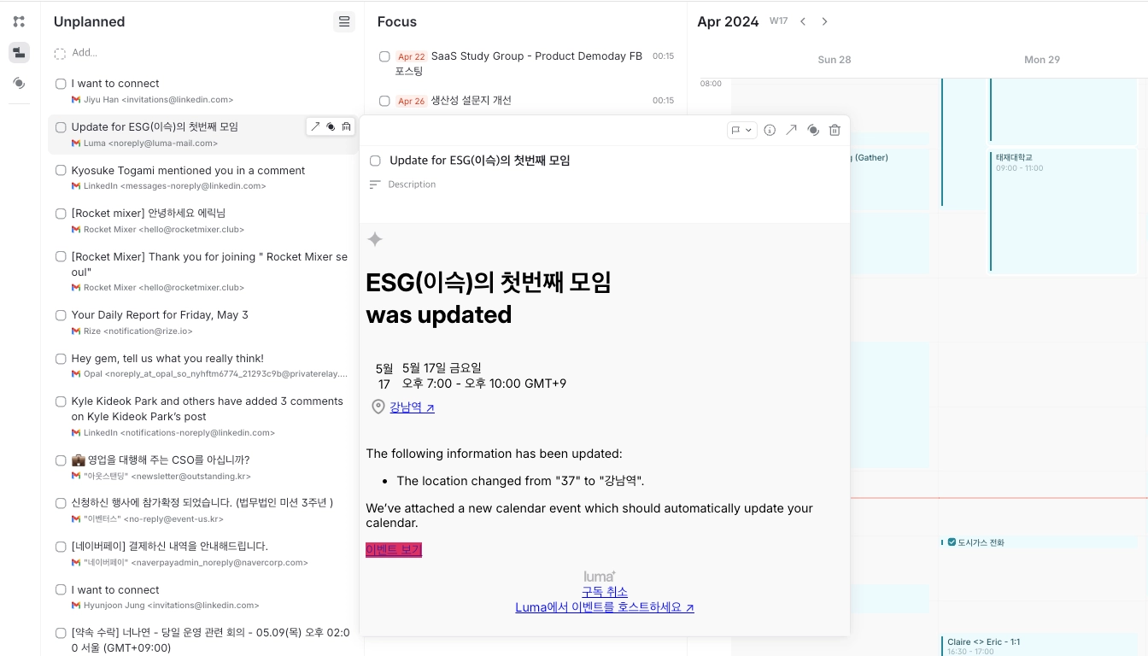The width and height of the screenshot is (1148, 656).
Task: Check 'Hey gem, tell us what you really think!'
Action: pyautogui.click(x=61, y=359)
